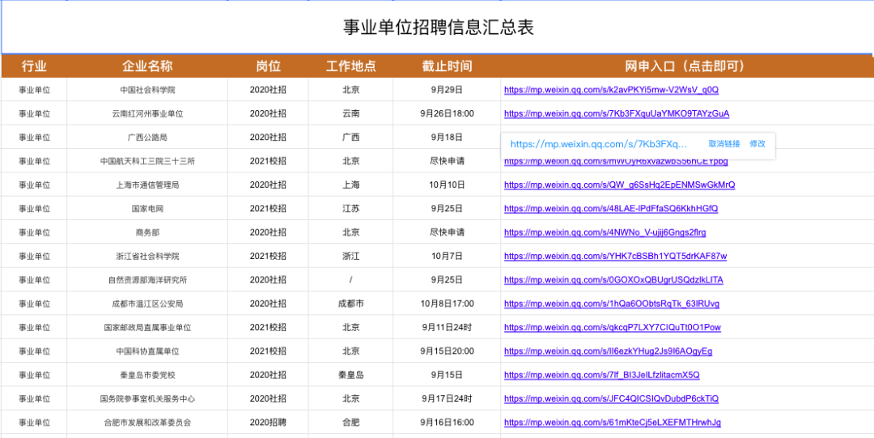Screen dimensions: 874x438
Task: Select the 2021校招 cell in 国家电网 row
Action: pyautogui.click(x=268, y=209)
